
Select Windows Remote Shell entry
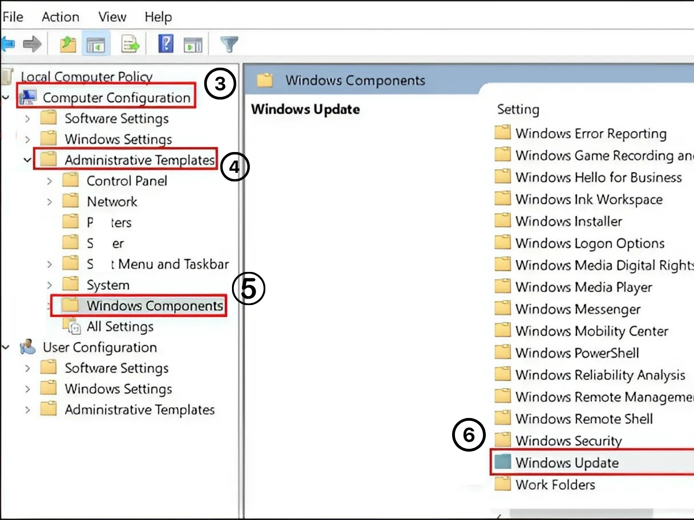click(584, 418)
